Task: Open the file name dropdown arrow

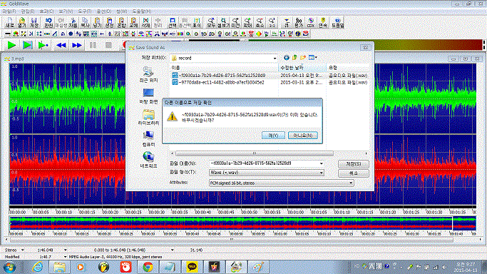Action: click(x=321, y=163)
